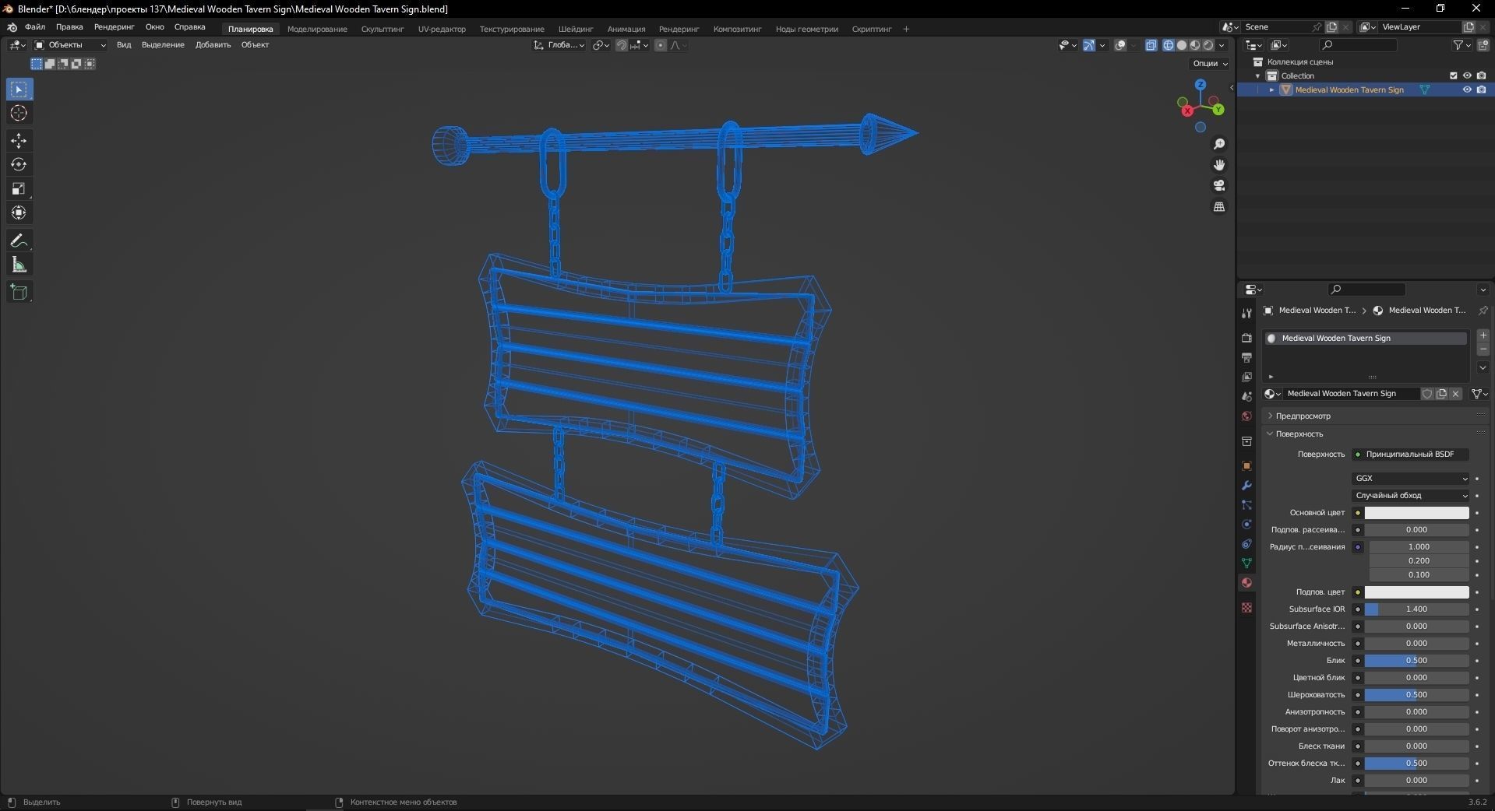Activate the Move tool

[x=19, y=141]
